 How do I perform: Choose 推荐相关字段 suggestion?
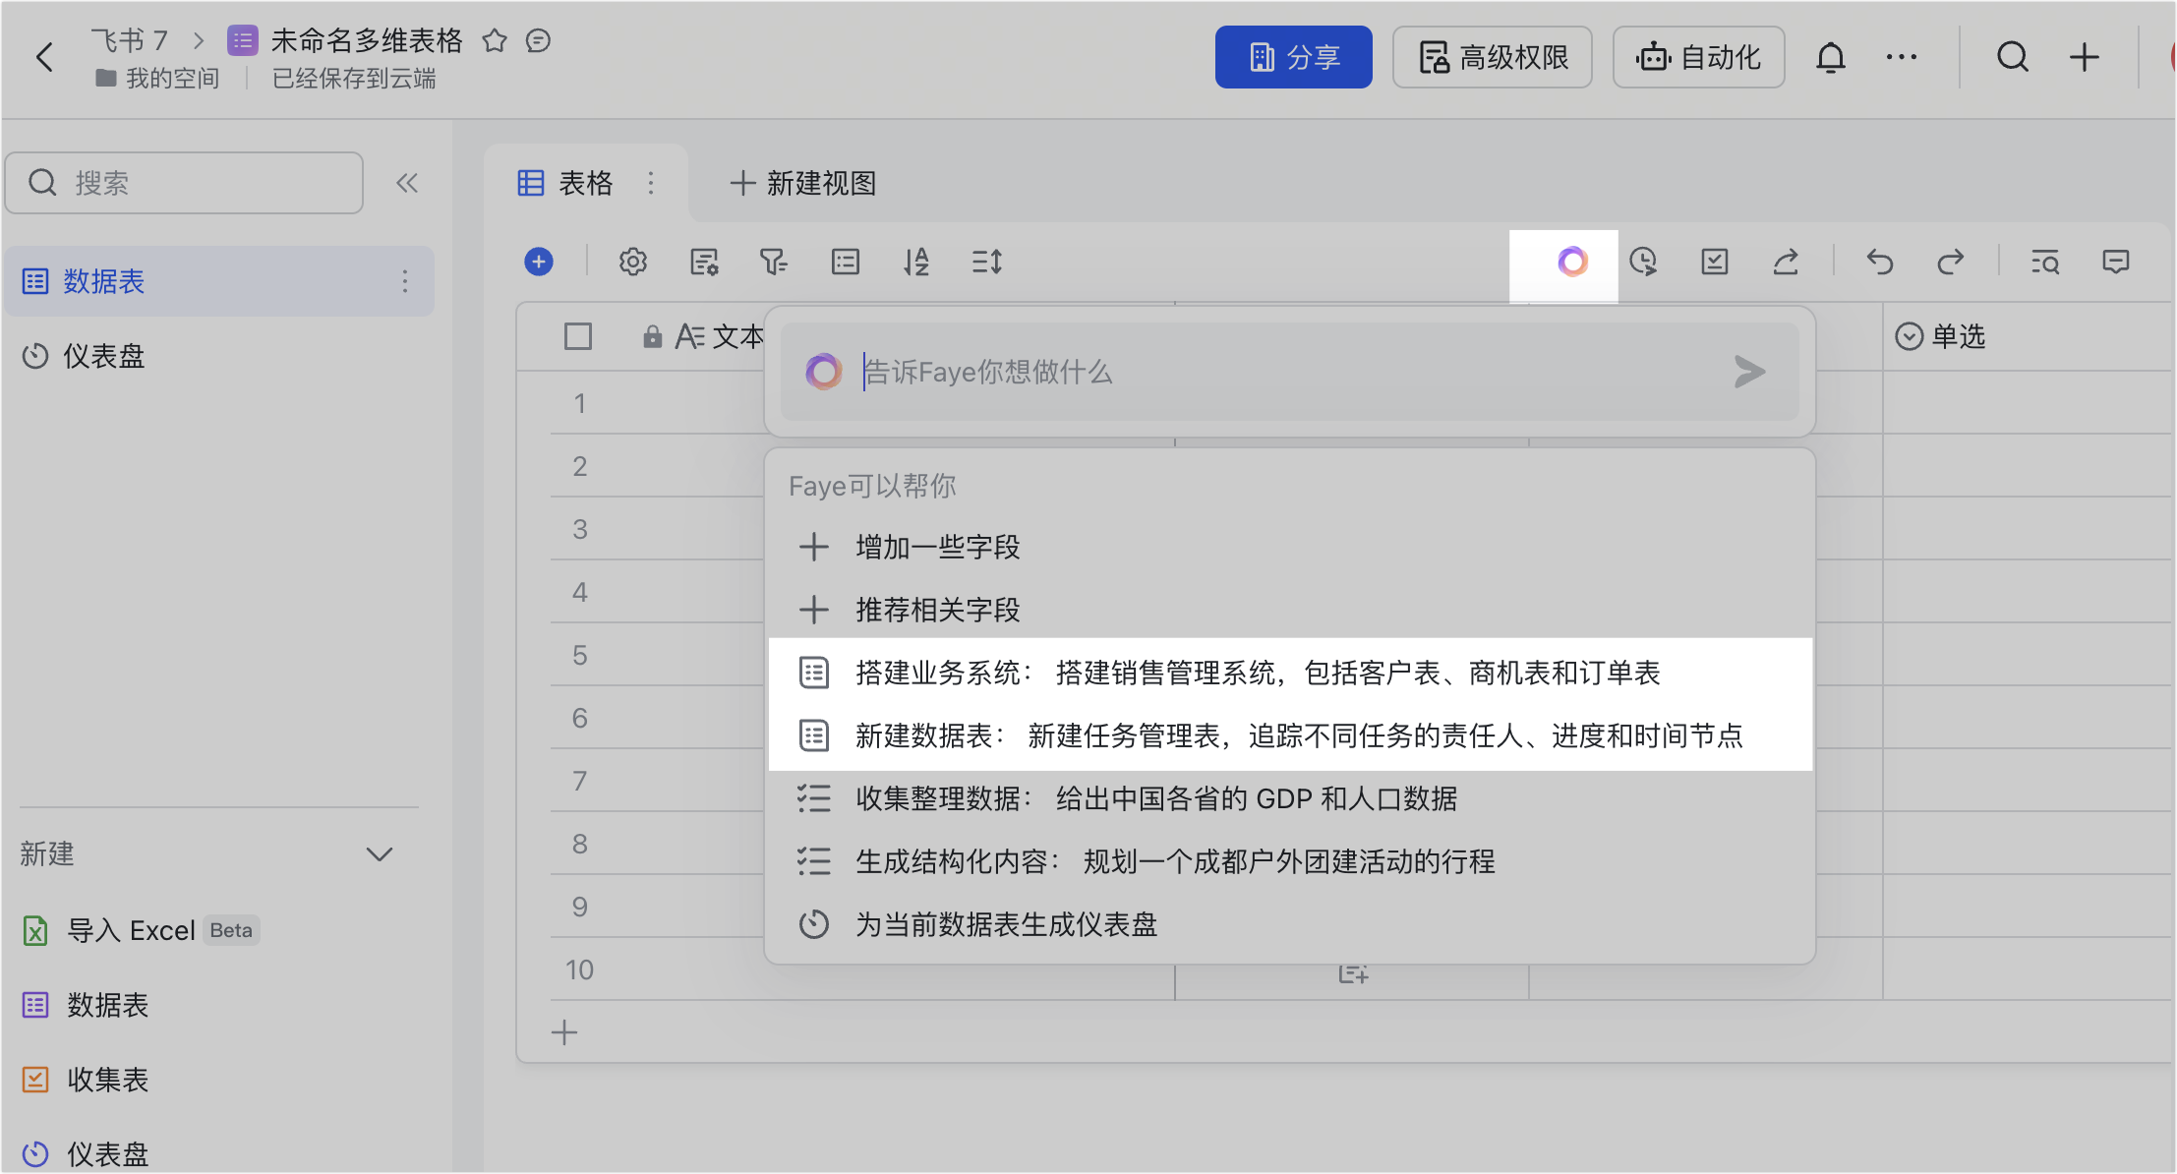(x=1290, y=610)
